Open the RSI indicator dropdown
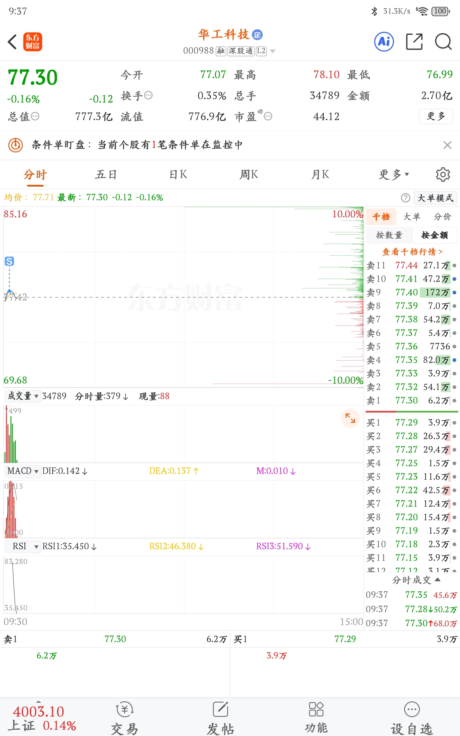 point(22,546)
